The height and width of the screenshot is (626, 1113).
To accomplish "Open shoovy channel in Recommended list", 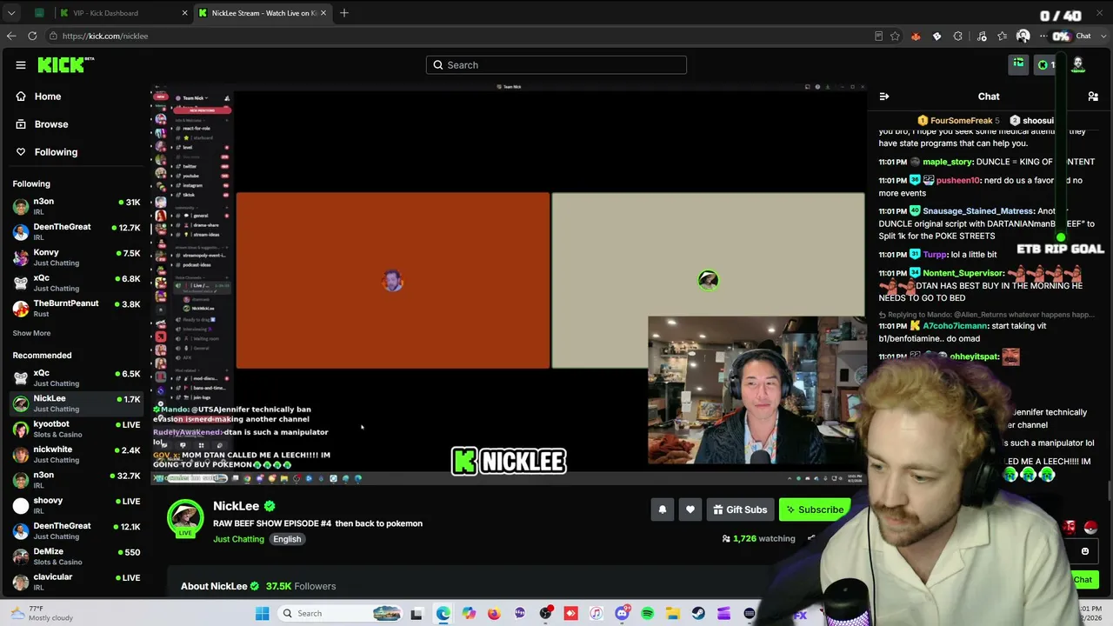I will pos(77,505).
